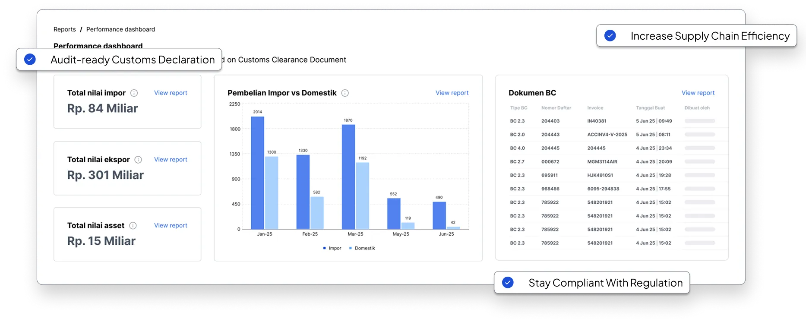Screen dimensions: 806x322
Task: Open Reports breadcrumb link
Action: pyautogui.click(x=65, y=29)
